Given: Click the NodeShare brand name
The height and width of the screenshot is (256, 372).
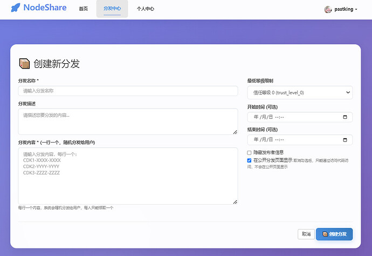Looking at the screenshot, I should point(45,8).
